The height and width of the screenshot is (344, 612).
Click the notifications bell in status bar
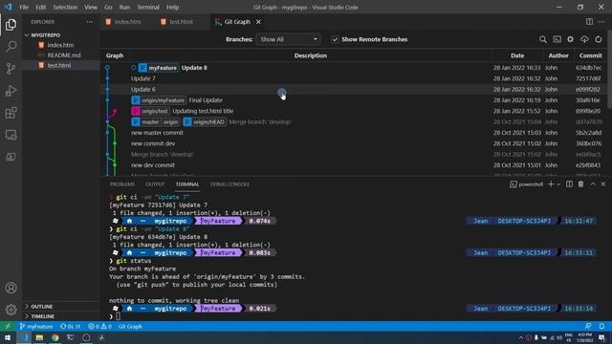click(601, 327)
